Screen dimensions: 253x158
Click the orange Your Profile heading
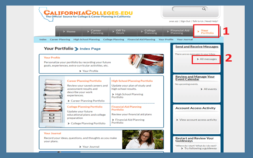52,58
